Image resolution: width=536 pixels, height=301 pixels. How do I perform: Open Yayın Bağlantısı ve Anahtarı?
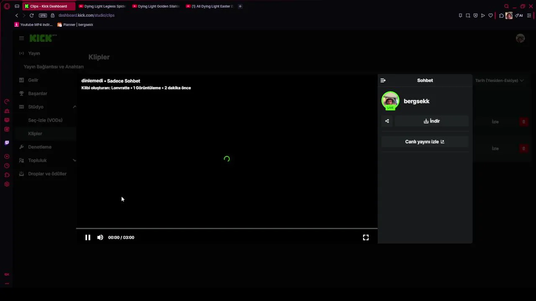[54, 67]
